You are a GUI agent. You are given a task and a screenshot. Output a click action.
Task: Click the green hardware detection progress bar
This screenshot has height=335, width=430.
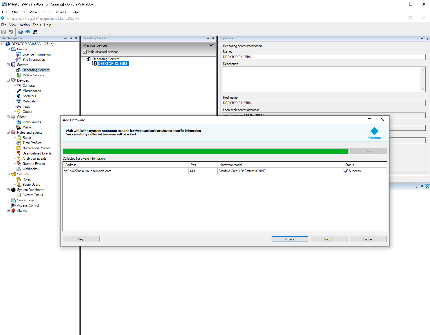pos(205,151)
